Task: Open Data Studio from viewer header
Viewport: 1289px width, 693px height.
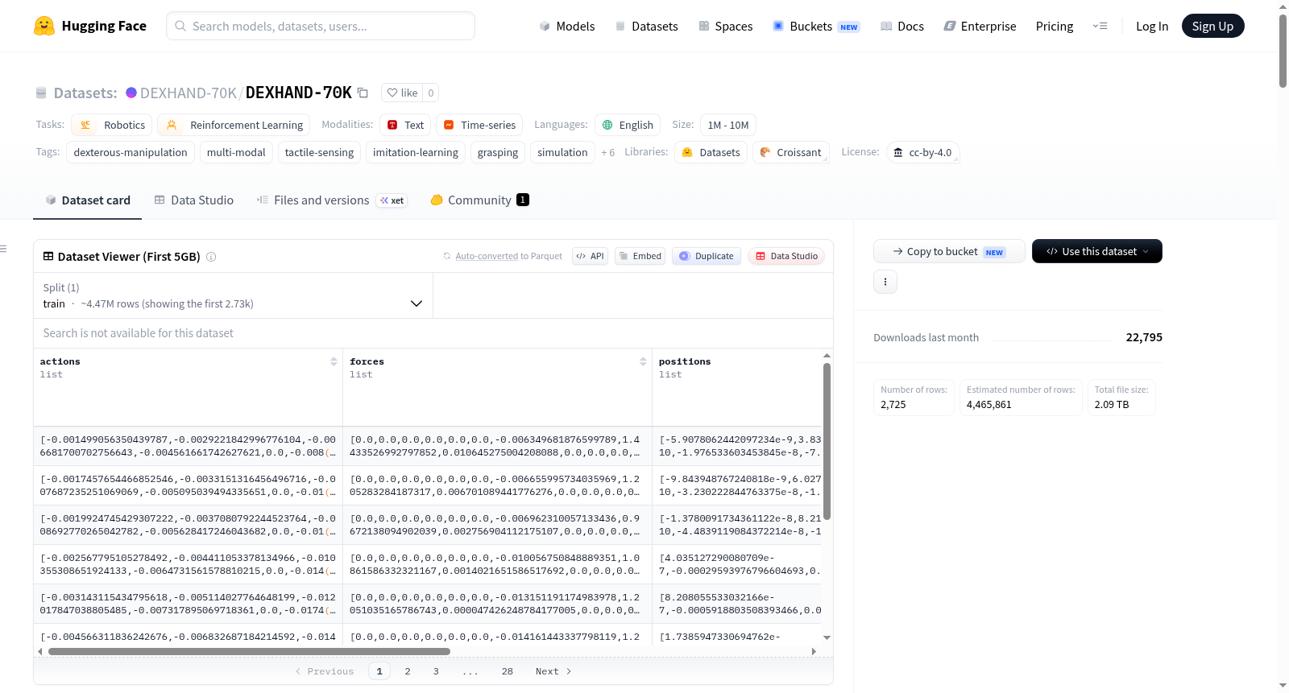Action: (786, 256)
